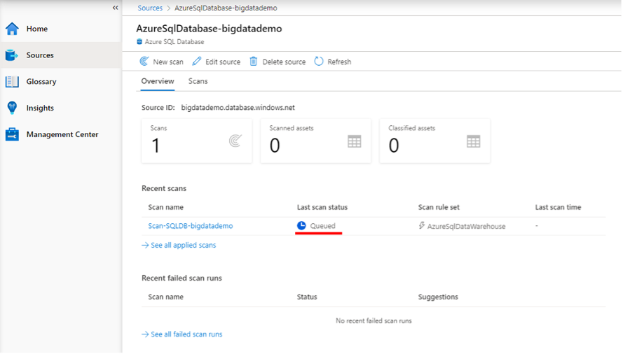Click the Azure SQL Database type icon
The width and height of the screenshot is (623, 354).
pyautogui.click(x=139, y=42)
